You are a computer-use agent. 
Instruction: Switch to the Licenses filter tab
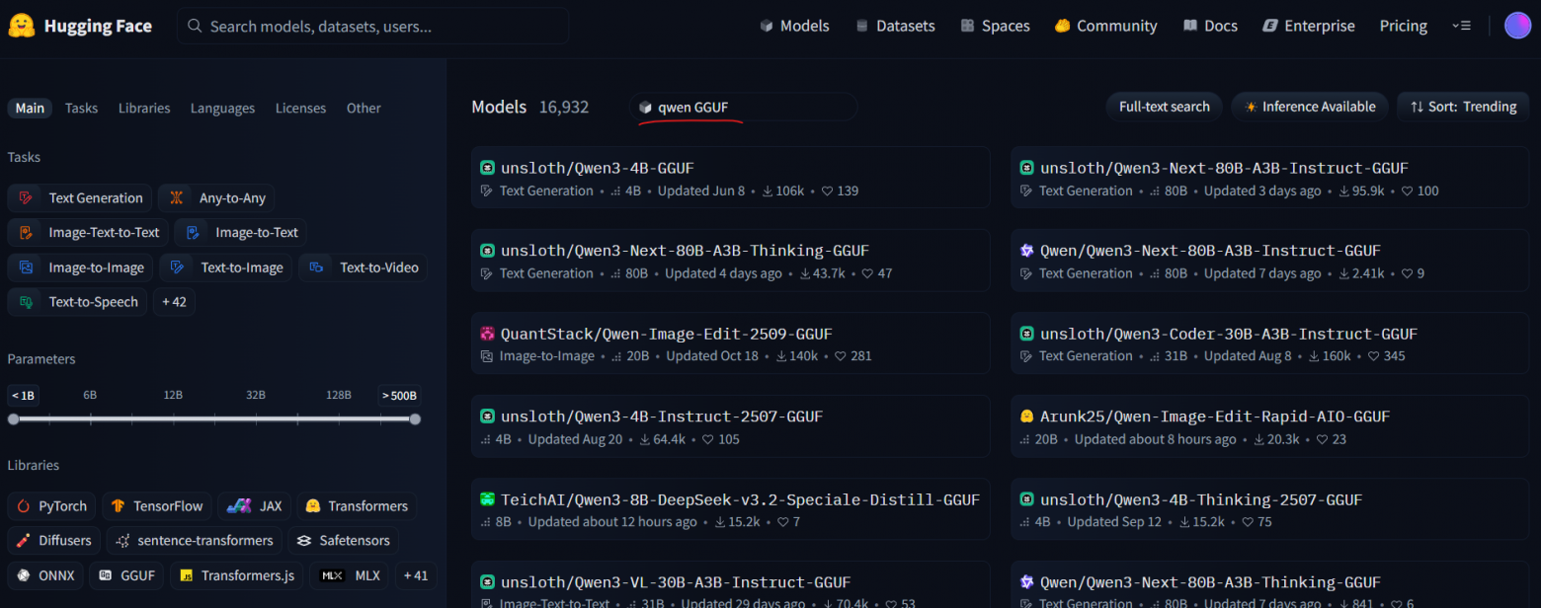pos(300,108)
